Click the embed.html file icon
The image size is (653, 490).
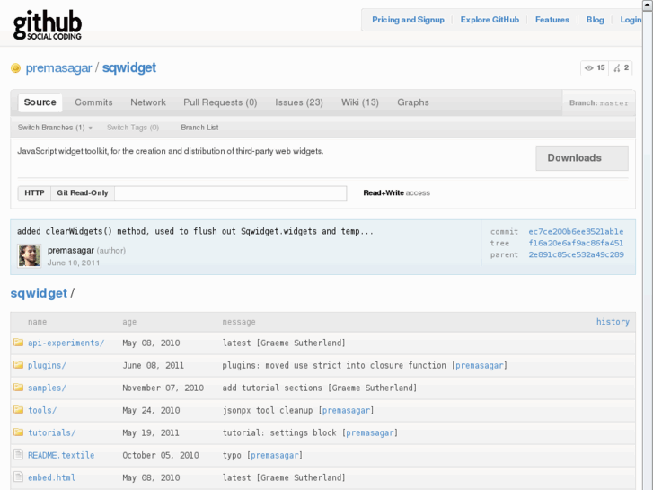click(x=18, y=477)
